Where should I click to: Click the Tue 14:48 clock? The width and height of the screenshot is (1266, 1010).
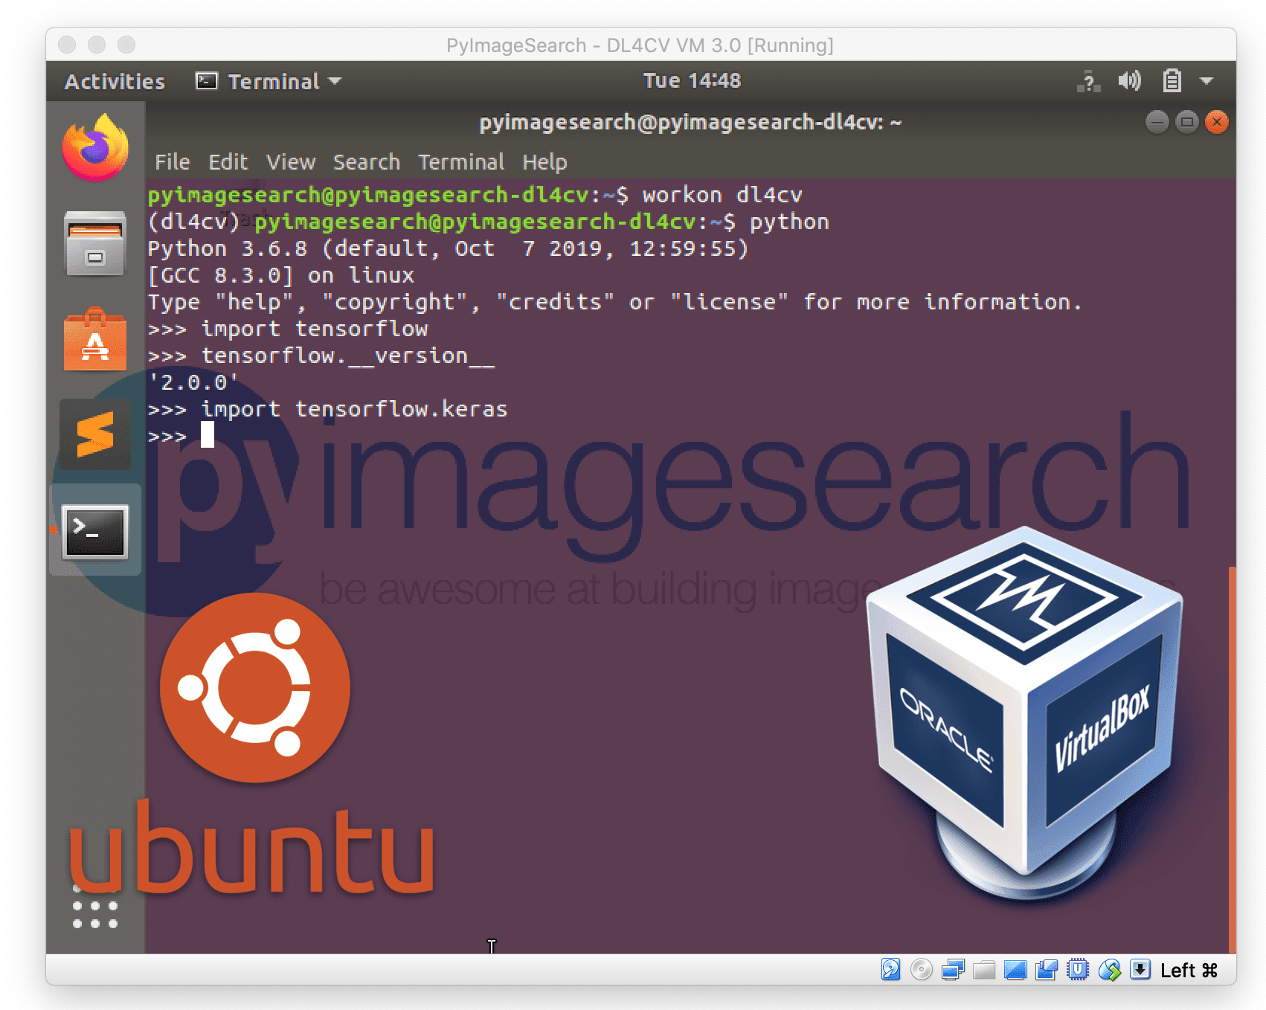coord(690,80)
